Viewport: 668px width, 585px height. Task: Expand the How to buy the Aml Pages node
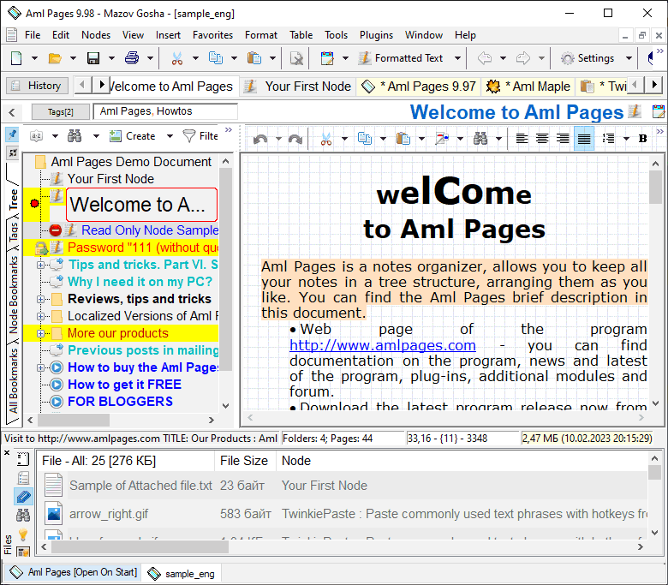pos(40,367)
